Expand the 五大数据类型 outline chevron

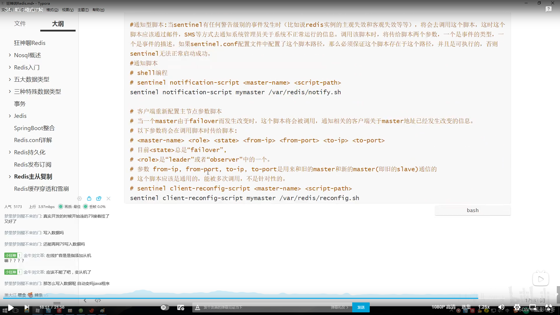tap(10, 79)
